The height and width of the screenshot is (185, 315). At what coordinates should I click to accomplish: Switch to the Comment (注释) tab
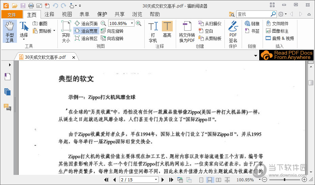tap(49, 14)
